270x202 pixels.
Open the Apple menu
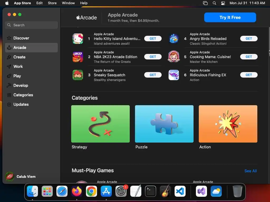coord(7,3)
